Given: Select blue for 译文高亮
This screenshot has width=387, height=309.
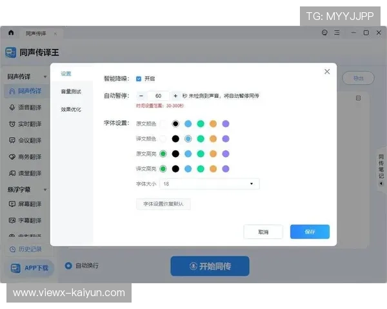Looking at the screenshot, I should [188, 169].
